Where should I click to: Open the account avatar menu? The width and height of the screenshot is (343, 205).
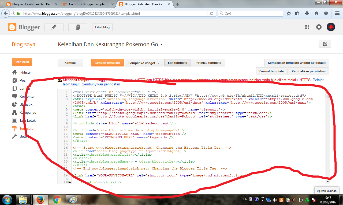click(x=331, y=27)
